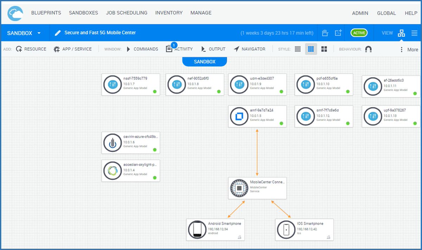This screenshot has height=250, width=422.
Task: Open the JOB SCHEDULING menu
Action: (x=127, y=13)
